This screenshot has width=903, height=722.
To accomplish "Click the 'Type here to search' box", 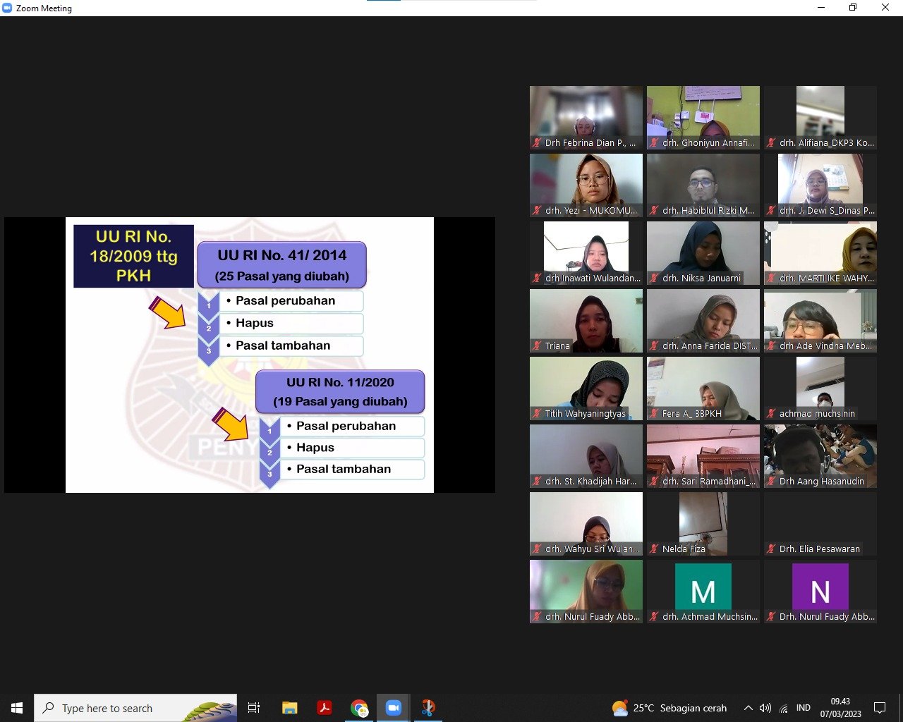I will click(134, 708).
